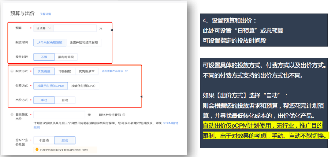Open the 了解详情 link

(x=45, y=14)
